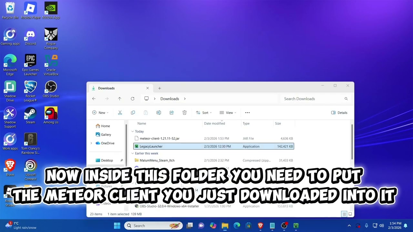Open Tom Clancy's Rainbow Six desktop shortcut
This screenshot has height=232, width=413.
click(x=30, y=144)
